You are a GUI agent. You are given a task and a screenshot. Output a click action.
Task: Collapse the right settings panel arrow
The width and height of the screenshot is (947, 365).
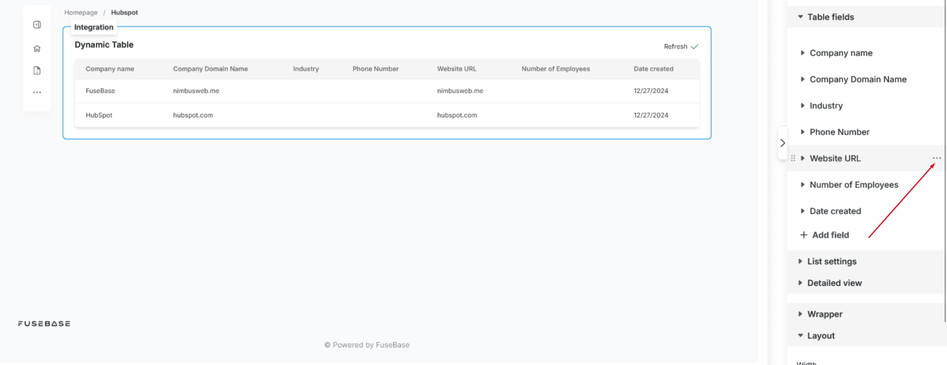coord(782,143)
